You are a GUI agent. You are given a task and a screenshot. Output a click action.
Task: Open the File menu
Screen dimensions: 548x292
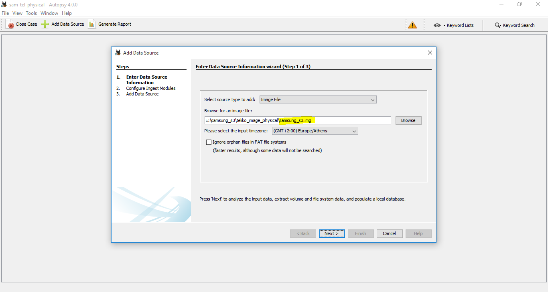tap(5, 13)
